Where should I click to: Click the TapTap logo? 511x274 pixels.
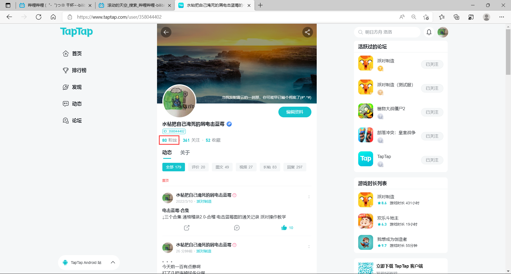coord(76,32)
